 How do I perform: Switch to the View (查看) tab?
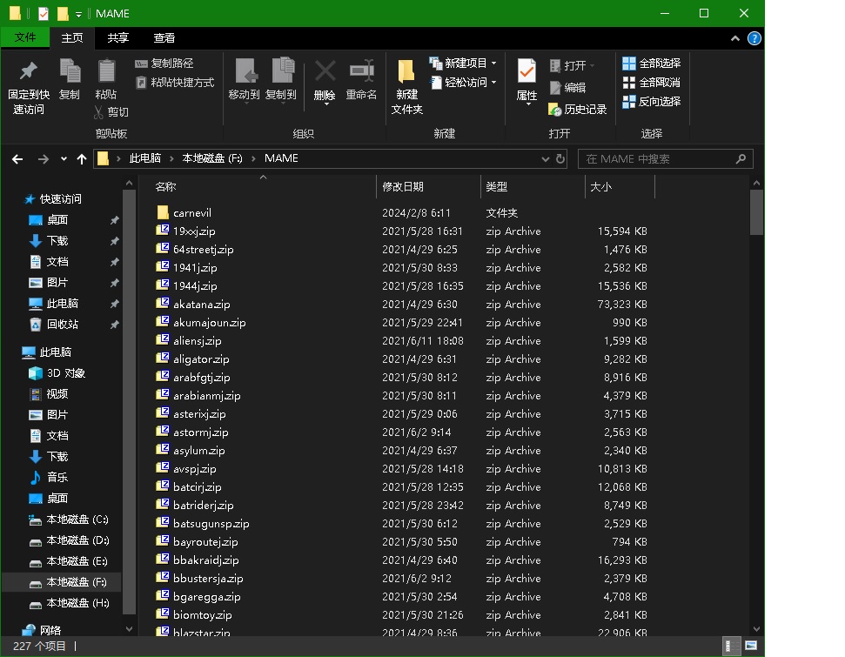pos(164,37)
